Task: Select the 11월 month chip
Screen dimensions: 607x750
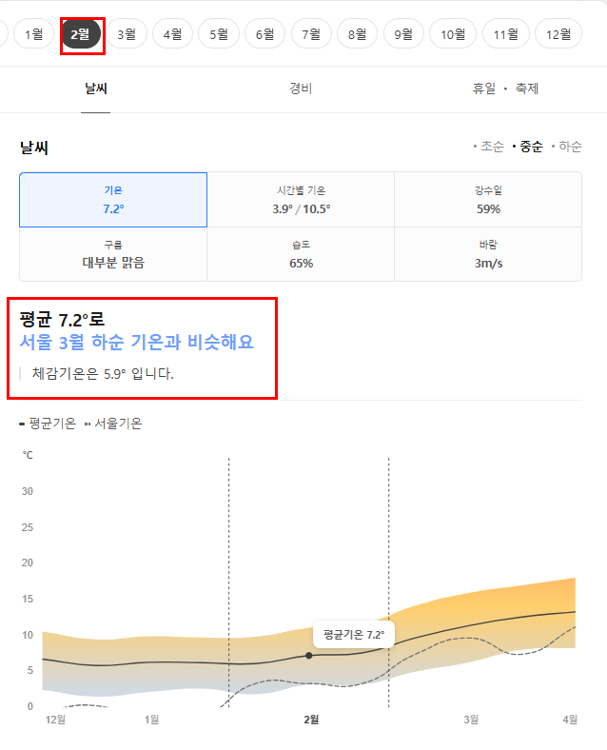Action: pyautogui.click(x=505, y=34)
